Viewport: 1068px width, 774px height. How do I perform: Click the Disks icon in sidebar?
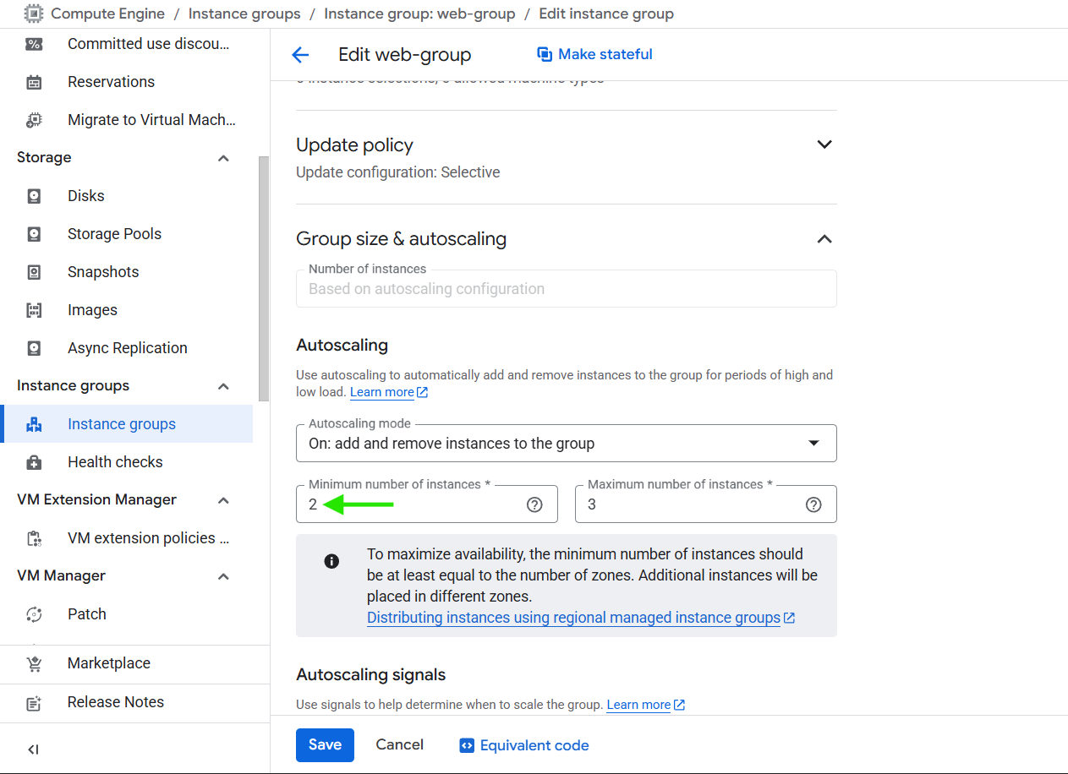point(34,196)
